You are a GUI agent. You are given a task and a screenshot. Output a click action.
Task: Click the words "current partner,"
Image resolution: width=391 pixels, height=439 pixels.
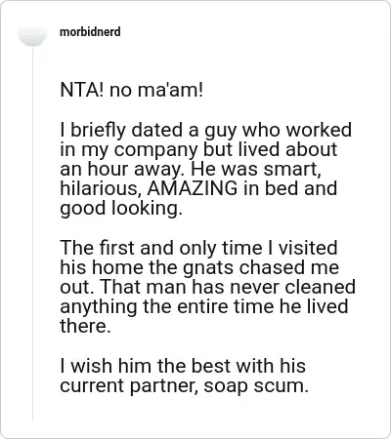coord(129,386)
